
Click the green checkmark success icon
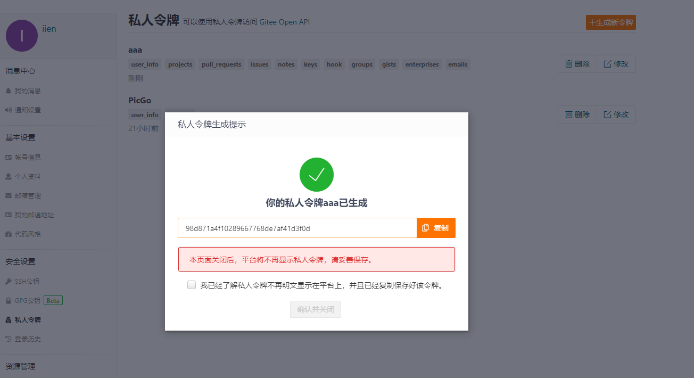coord(317,175)
